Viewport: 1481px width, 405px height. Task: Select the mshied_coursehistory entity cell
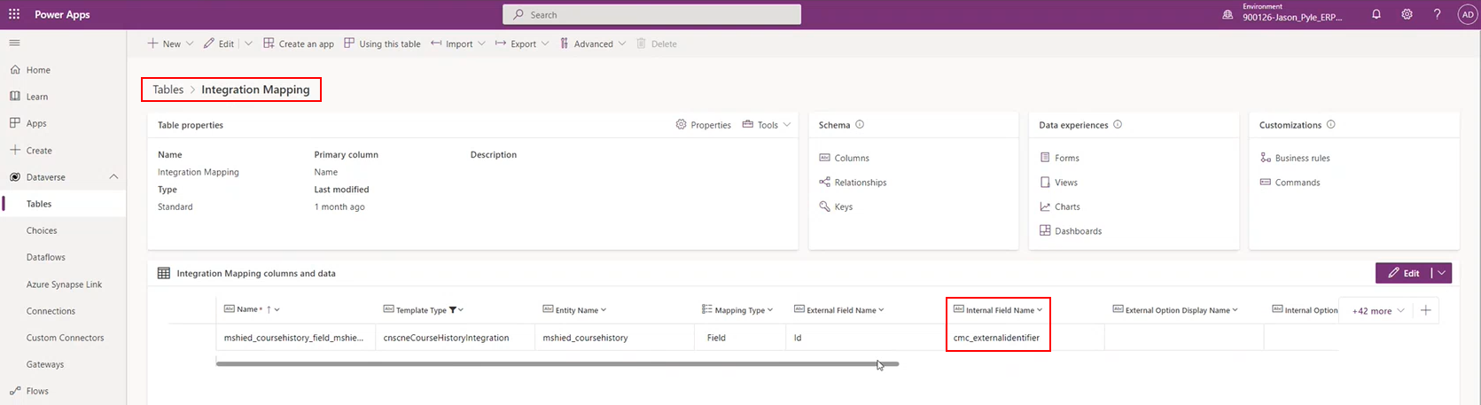(x=614, y=338)
